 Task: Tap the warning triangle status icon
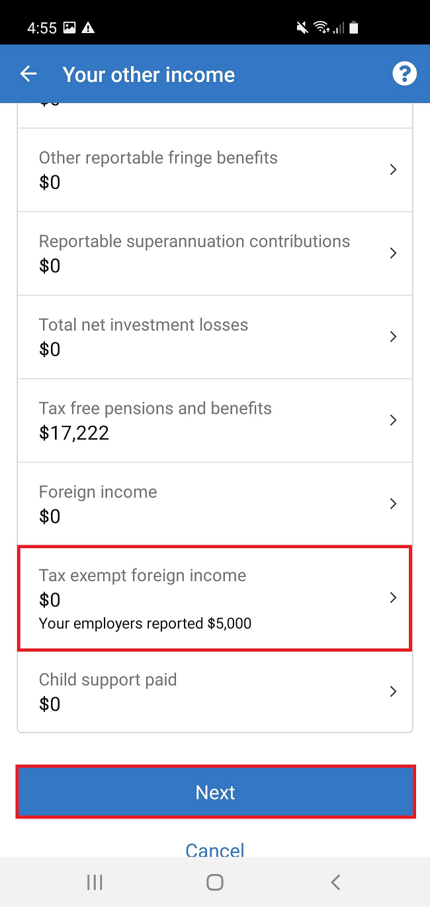click(x=88, y=28)
